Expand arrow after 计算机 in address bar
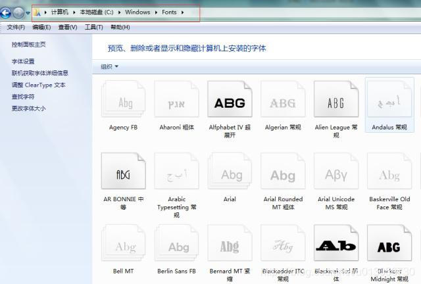The width and height of the screenshot is (421, 284). pos(74,12)
